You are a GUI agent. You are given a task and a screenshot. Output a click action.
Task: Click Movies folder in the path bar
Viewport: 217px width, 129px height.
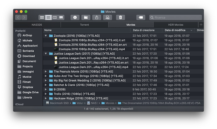click(x=108, y=103)
